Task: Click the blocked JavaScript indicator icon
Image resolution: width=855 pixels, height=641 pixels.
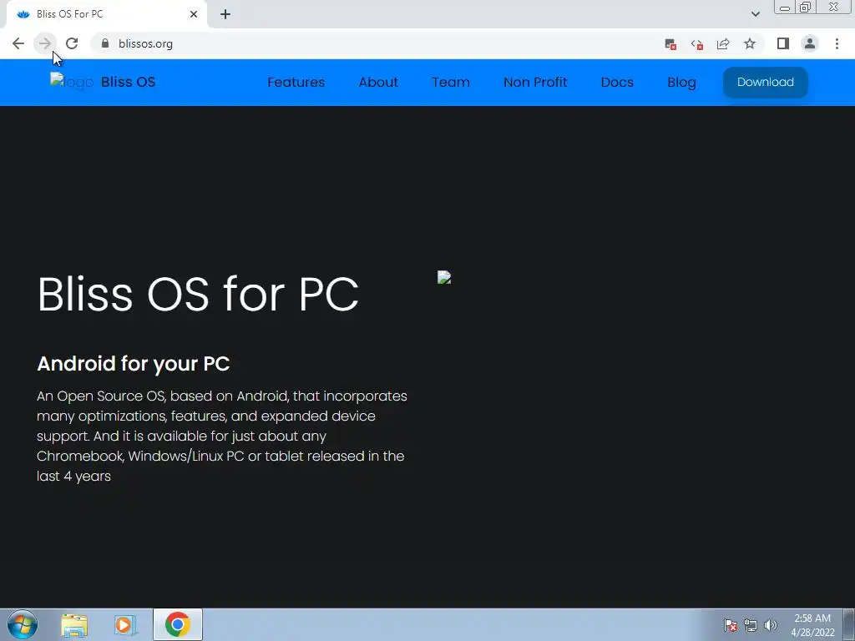Action: 697,44
